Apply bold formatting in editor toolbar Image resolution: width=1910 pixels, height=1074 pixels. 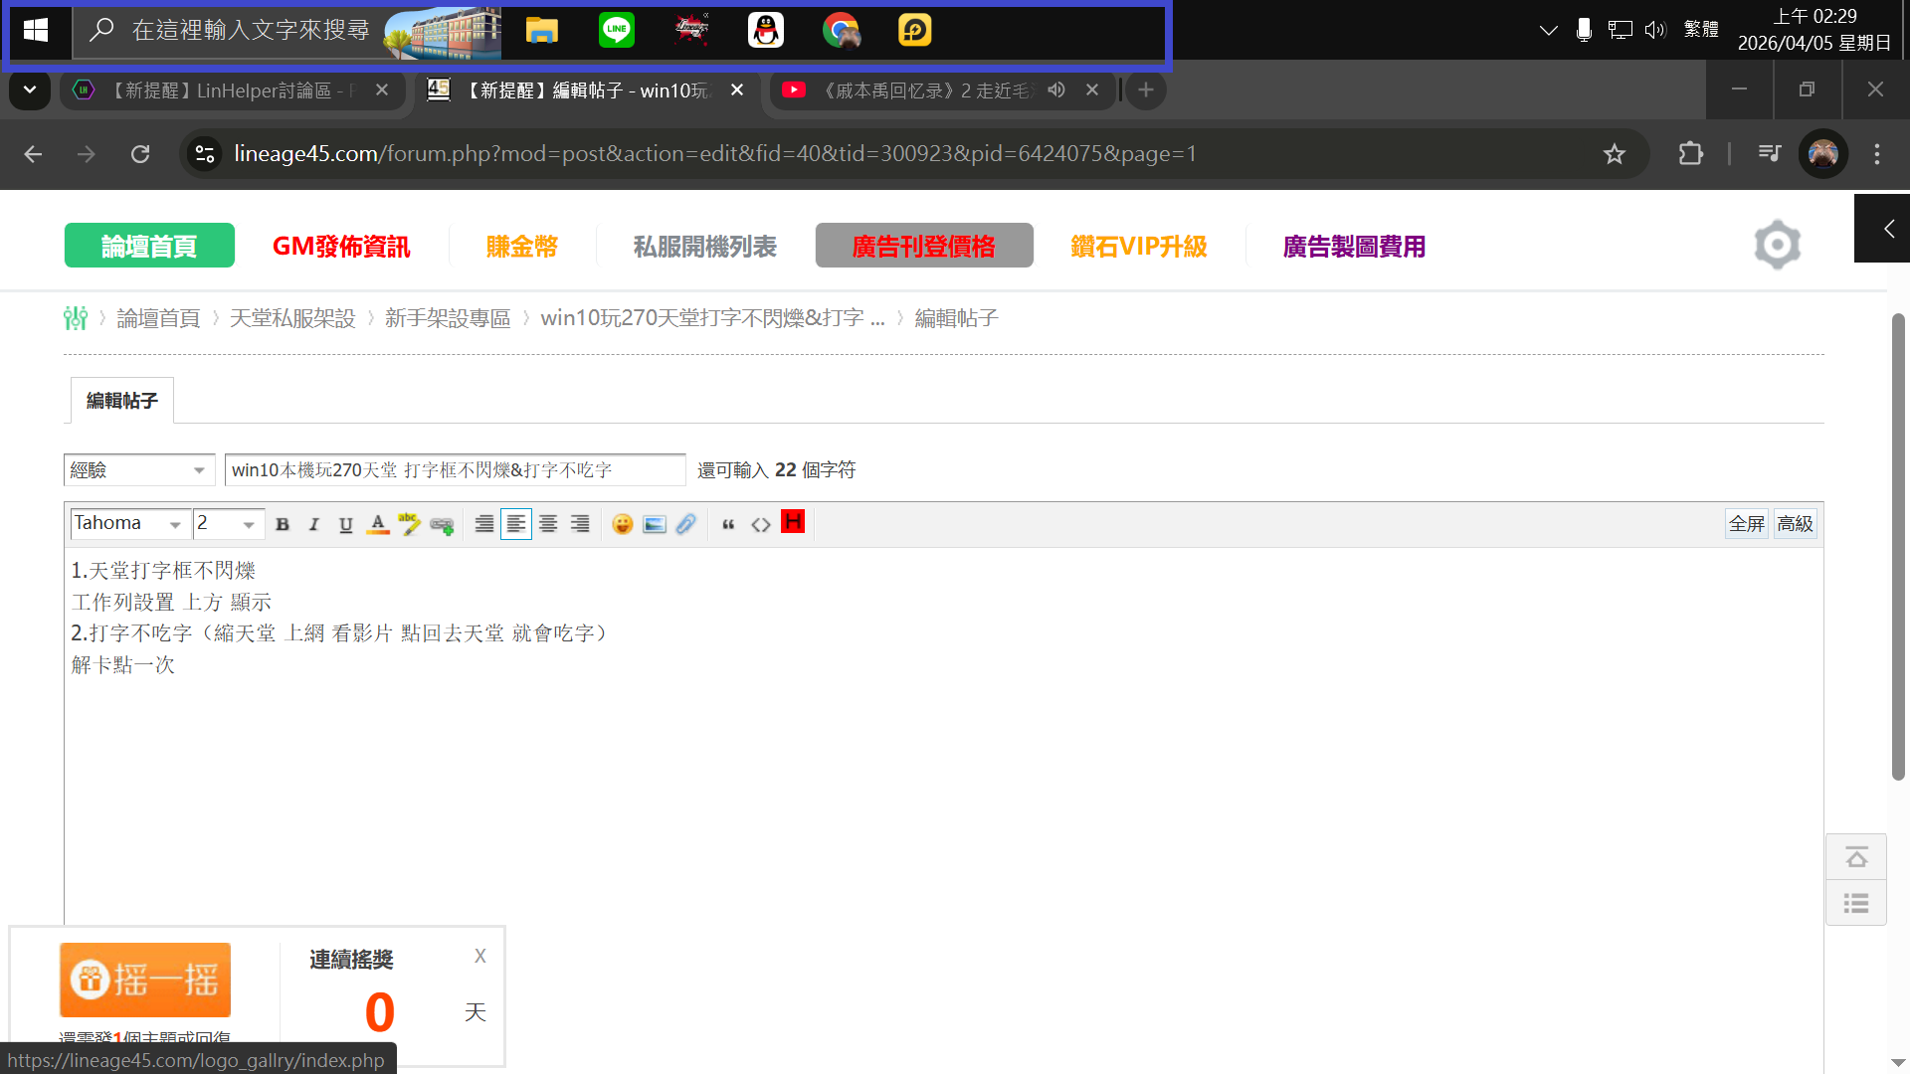click(283, 524)
